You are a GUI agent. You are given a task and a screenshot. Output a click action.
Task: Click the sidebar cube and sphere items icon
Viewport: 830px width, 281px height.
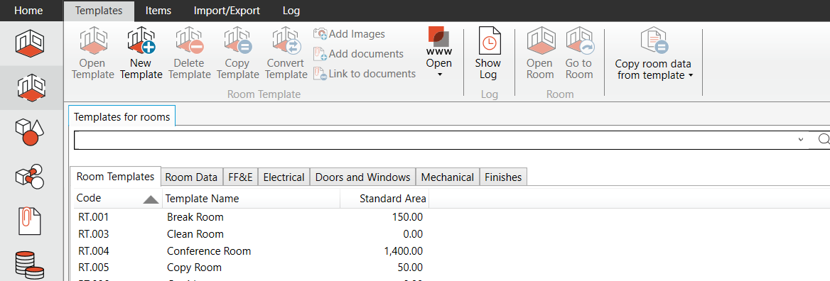coord(31,131)
